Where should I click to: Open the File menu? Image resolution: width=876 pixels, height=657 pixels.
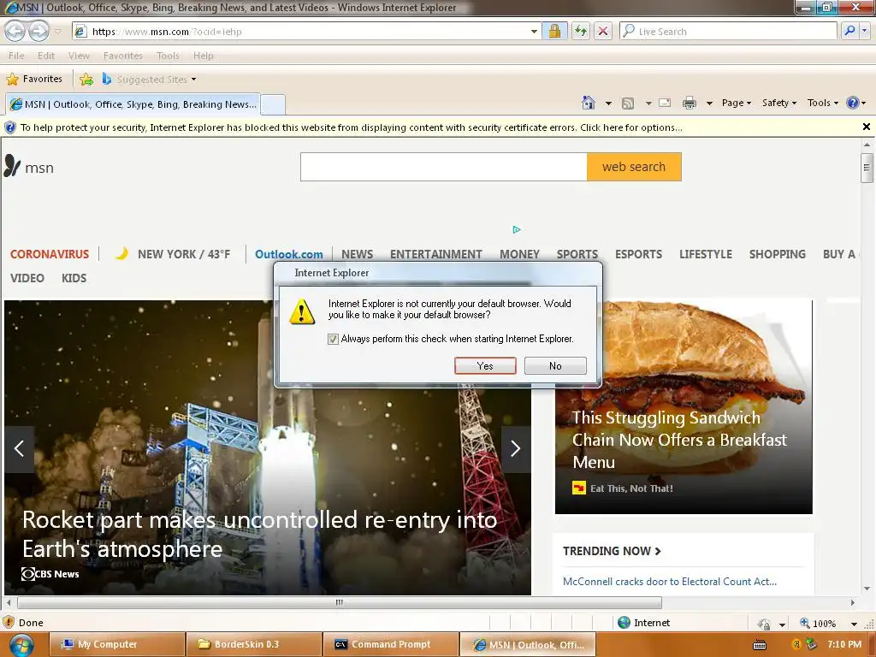pos(16,56)
